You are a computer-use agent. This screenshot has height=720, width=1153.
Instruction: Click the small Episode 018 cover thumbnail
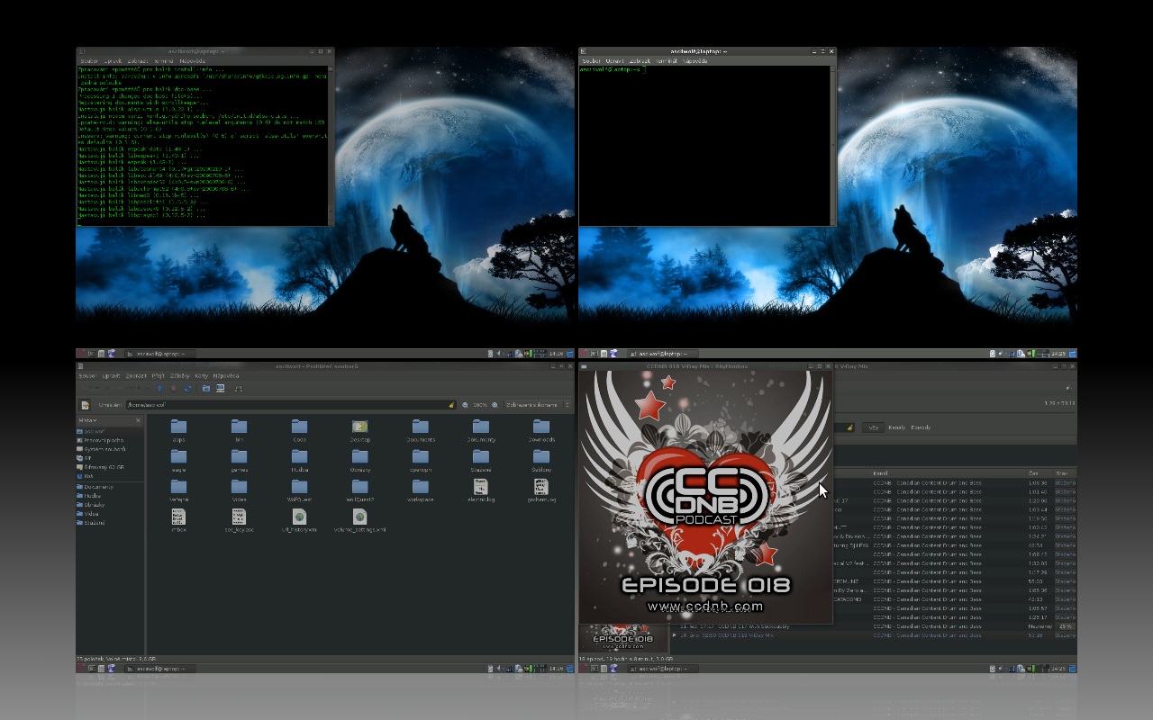click(x=622, y=638)
